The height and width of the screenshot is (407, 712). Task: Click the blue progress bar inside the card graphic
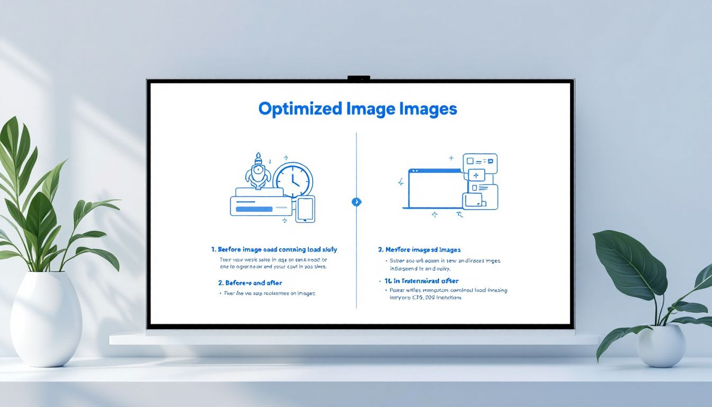(x=254, y=209)
